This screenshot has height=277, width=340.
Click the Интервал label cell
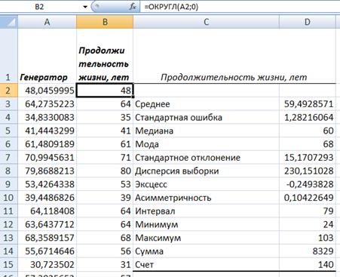pyautogui.click(x=207, y=211)
